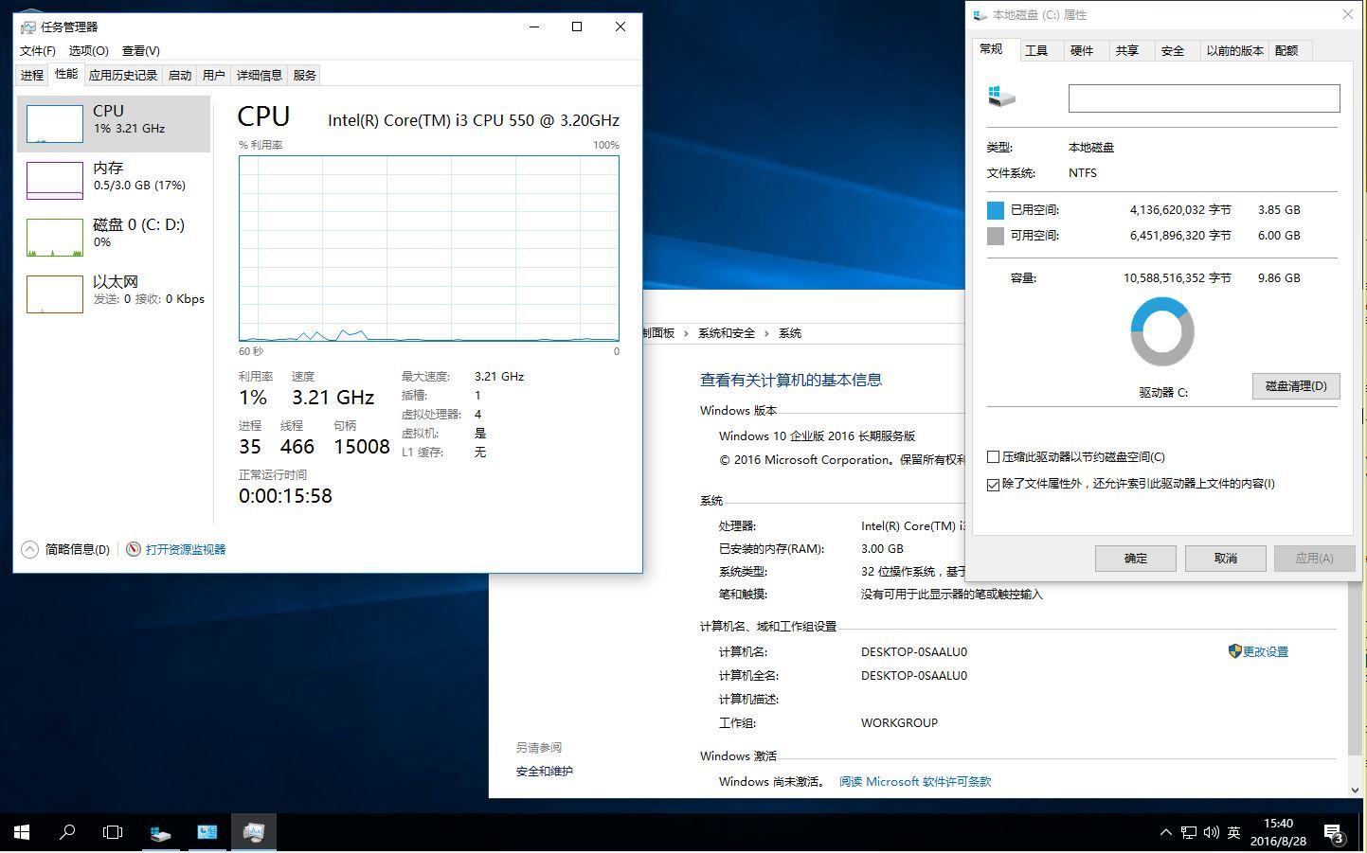The height and width of the screenshot is (853, 1367).
Task: Select the 内存 memory graph thumbnail
Action: pyautogui.click(x=55, y=181)
